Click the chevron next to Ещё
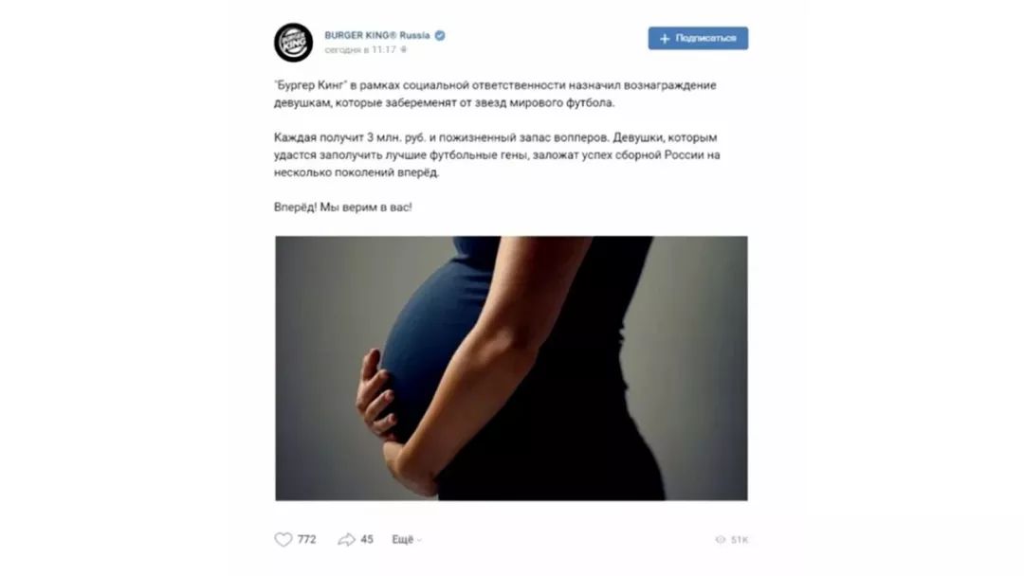This screenshot has height=576, width=1024. [419, 540]
